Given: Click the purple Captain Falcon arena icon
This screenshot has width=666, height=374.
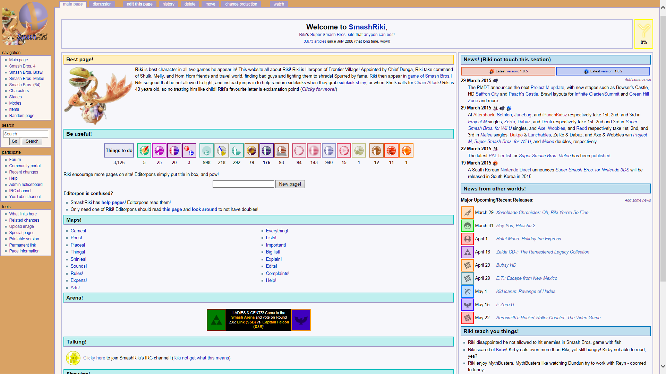Looking at the screenshot, I should point(301,320).
